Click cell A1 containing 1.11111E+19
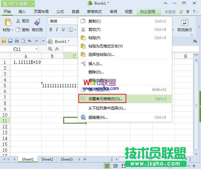Image resolution: width=201 pixels, height=169 pixels. pos(26,62)
